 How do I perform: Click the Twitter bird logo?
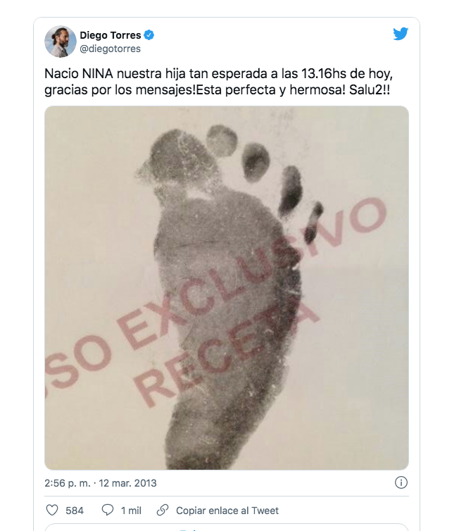coord(401,34)
